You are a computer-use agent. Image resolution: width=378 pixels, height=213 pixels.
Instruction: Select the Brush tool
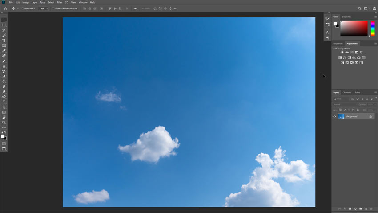[x=4, y=61]
